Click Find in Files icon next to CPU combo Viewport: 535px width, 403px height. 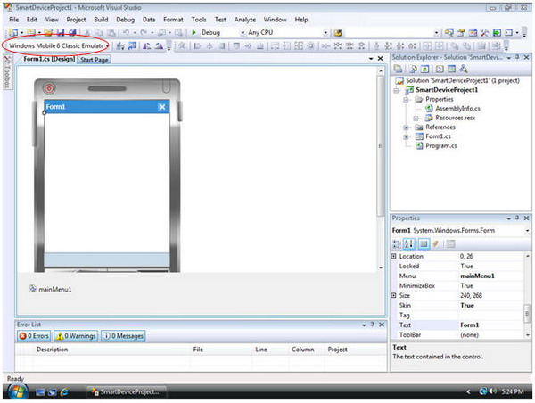(x=338, y=33)
